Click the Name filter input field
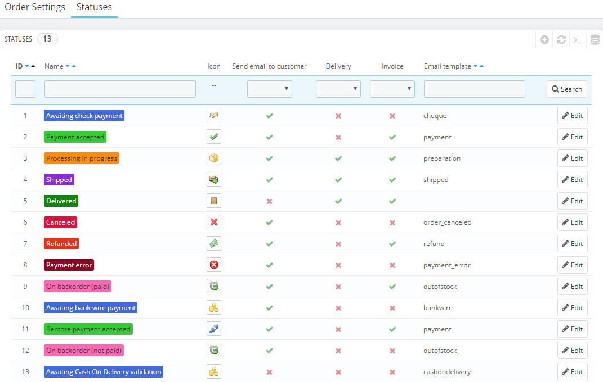 pos(120,89)
